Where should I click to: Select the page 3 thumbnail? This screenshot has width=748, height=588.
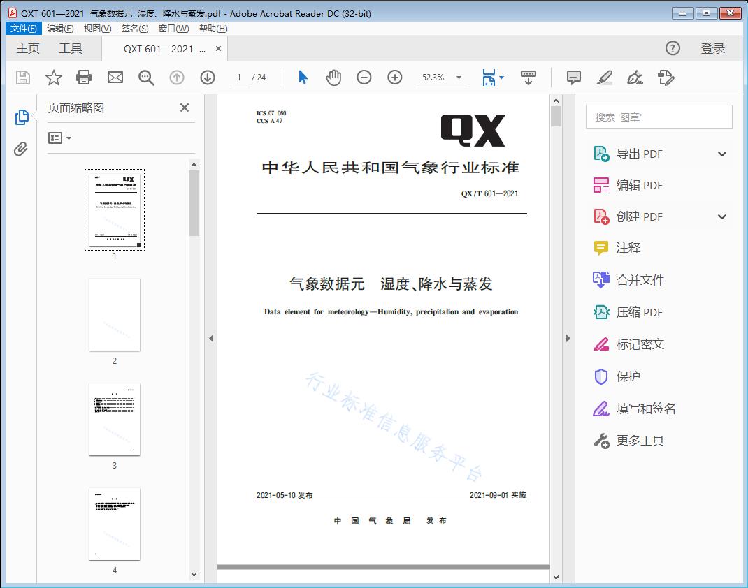(114, 419)
